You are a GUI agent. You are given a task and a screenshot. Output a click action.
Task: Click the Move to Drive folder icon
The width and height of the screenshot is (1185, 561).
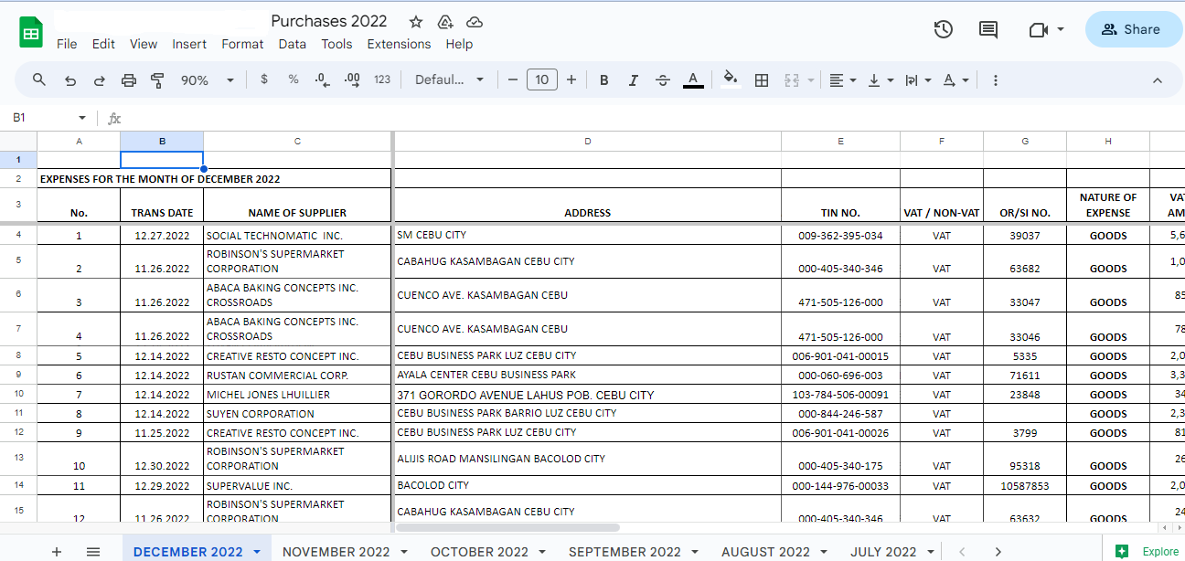click(x=445, y=22)
